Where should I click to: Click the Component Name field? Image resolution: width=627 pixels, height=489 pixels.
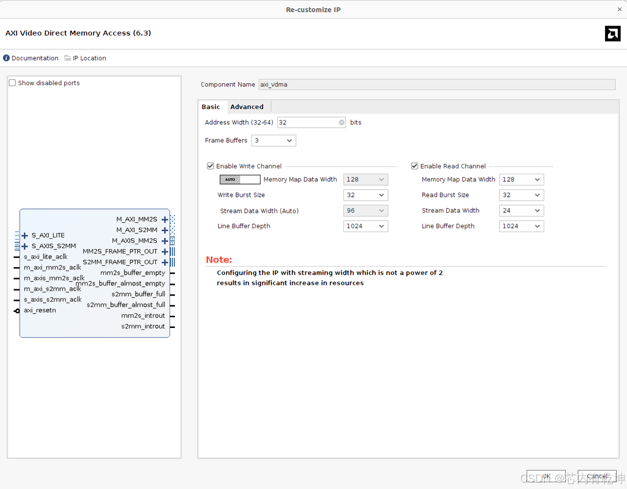pos(437,84)
